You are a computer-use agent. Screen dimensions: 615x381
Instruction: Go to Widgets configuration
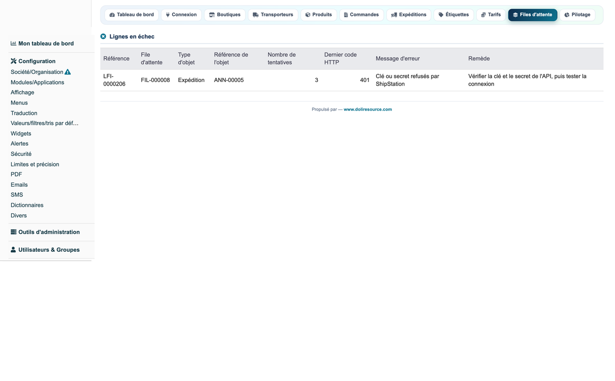click(x=21, y=133)
